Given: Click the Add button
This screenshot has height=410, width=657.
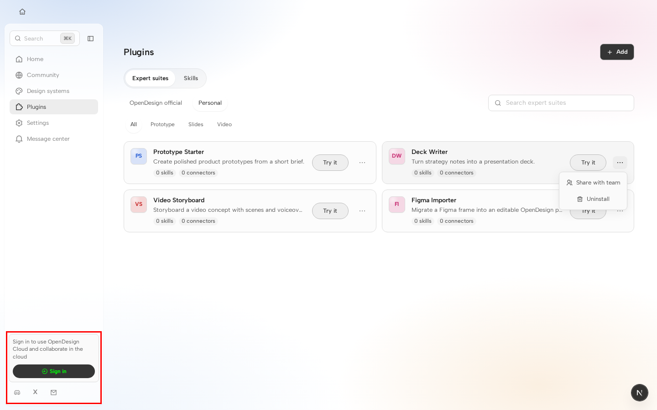Looking at the screenshot, I should [x=617, y=52].
